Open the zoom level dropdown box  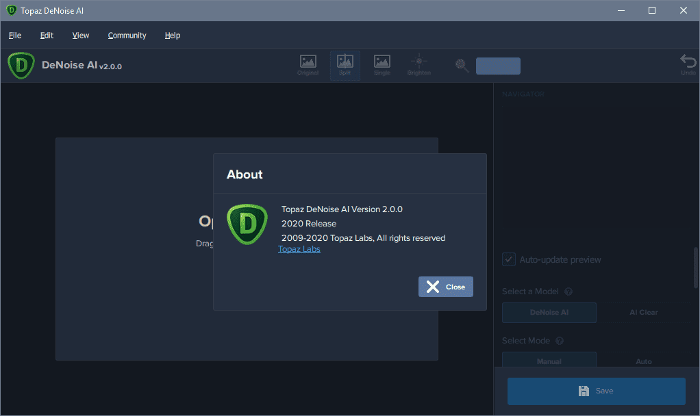(498, 66)
